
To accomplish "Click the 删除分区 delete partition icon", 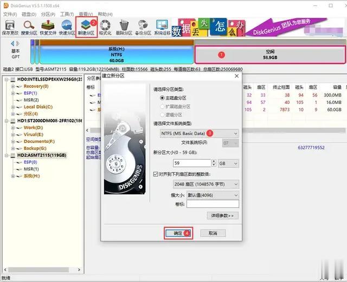I will point(124,28).
